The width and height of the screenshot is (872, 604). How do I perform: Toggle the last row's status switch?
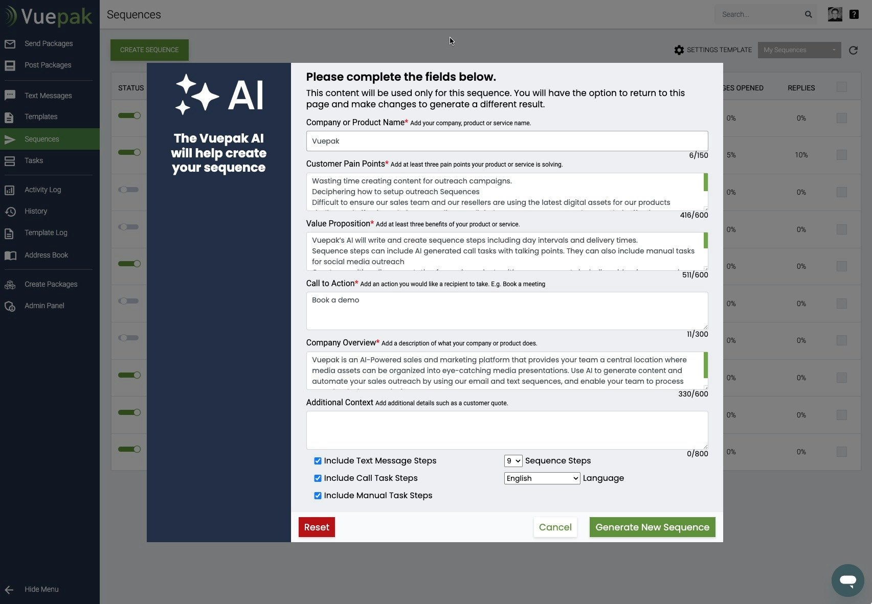tap(129, 449)
